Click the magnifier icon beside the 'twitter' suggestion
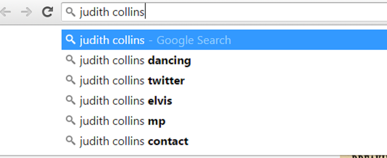Viewport: 387px width, 158px height. pyautogui.click(x=70, y=80)
